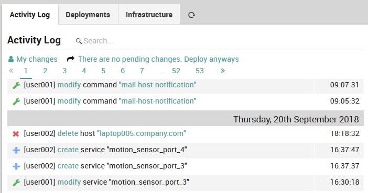Open the Deployments tab
The width and height of the screenshot is (368, 193).
click(88, 15)
